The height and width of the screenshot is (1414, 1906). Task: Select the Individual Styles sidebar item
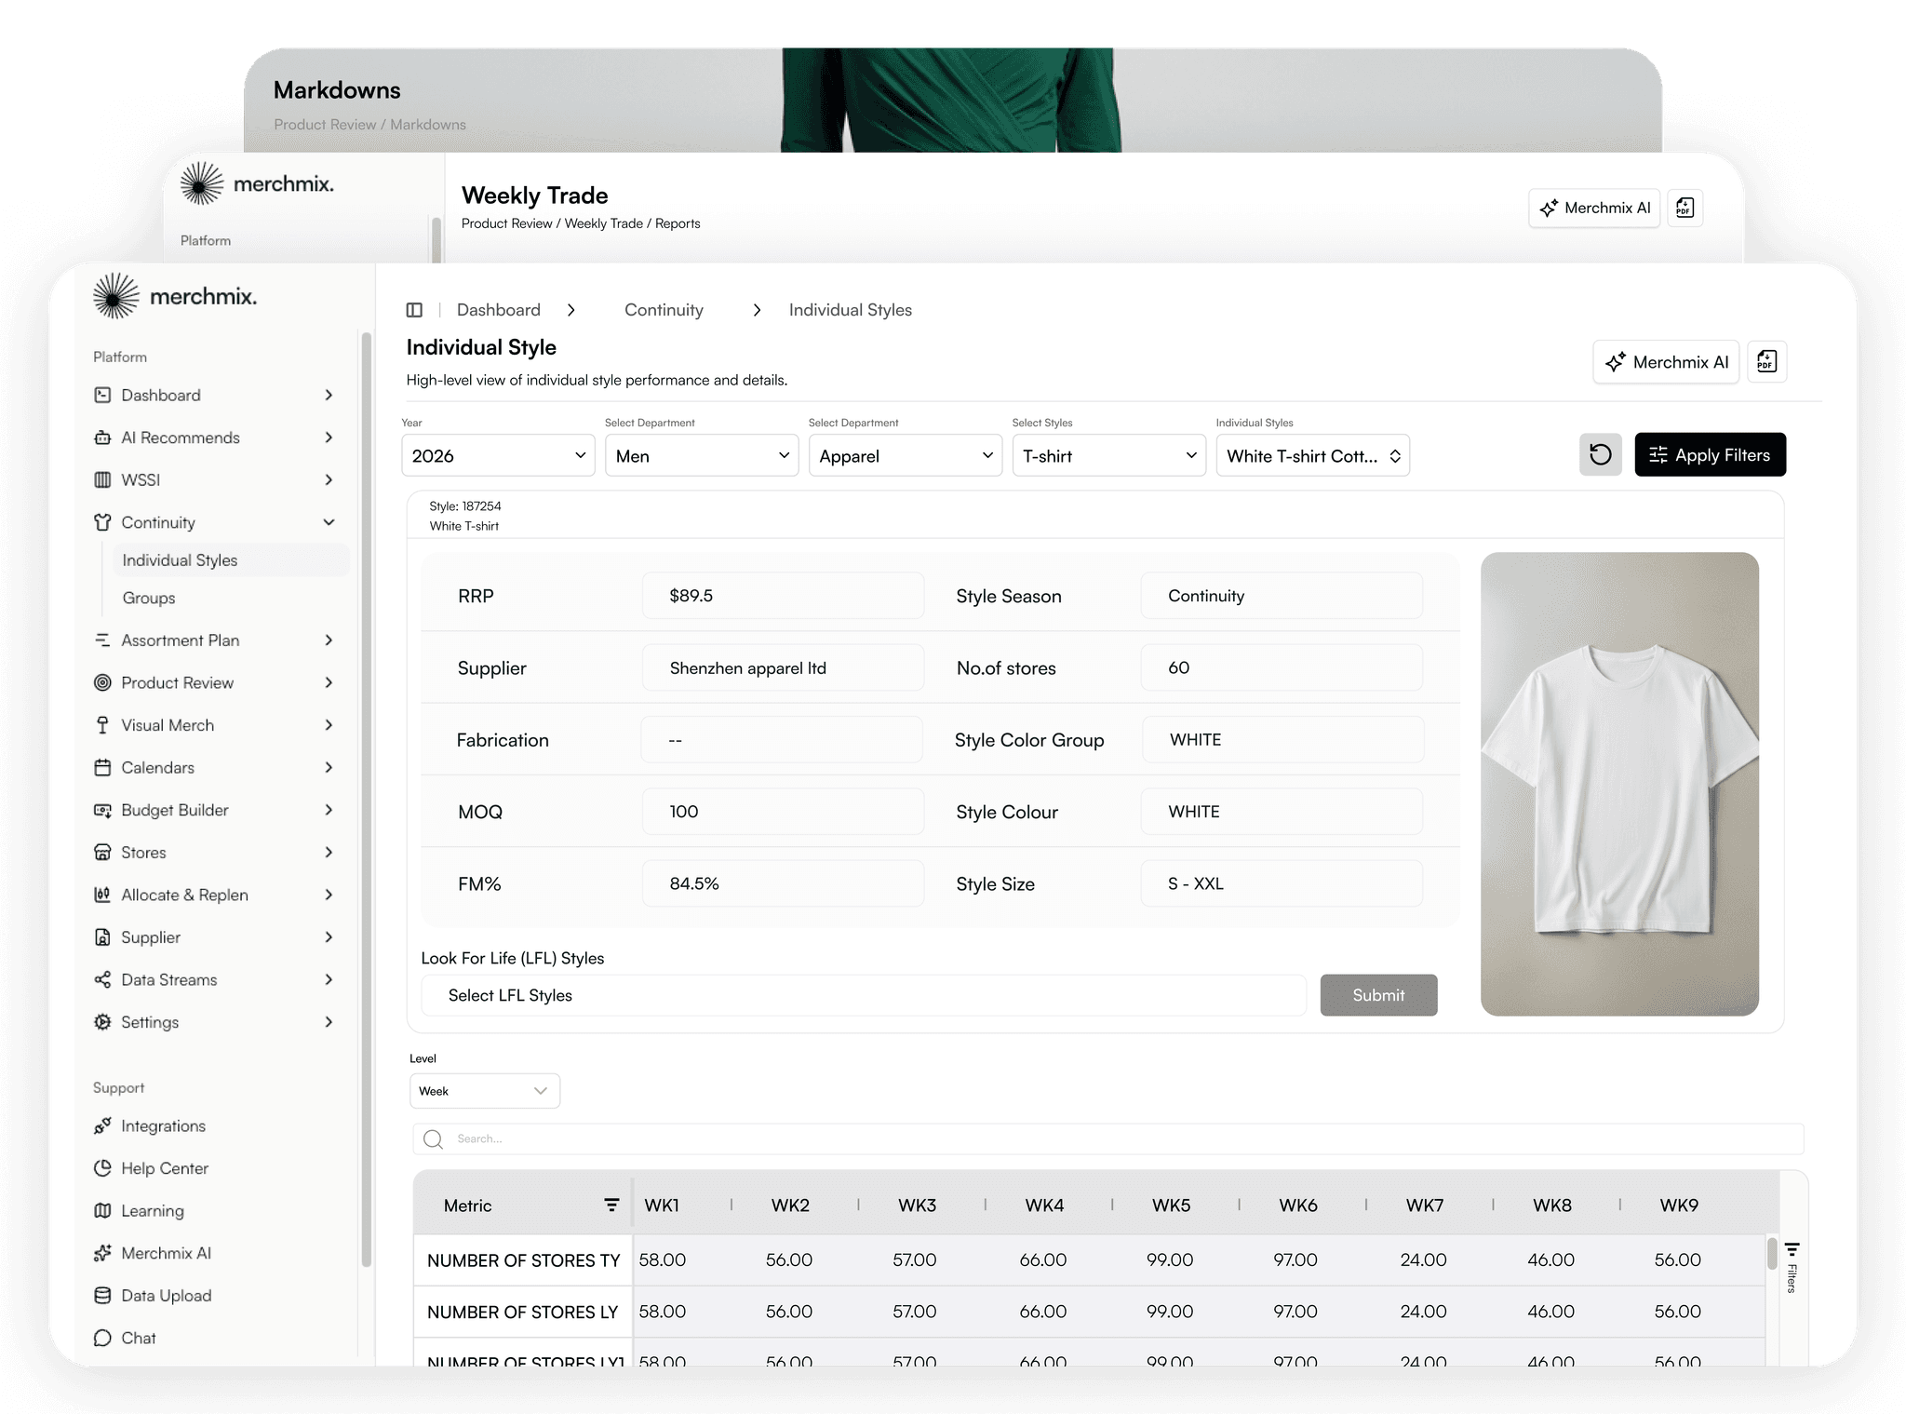180,560
